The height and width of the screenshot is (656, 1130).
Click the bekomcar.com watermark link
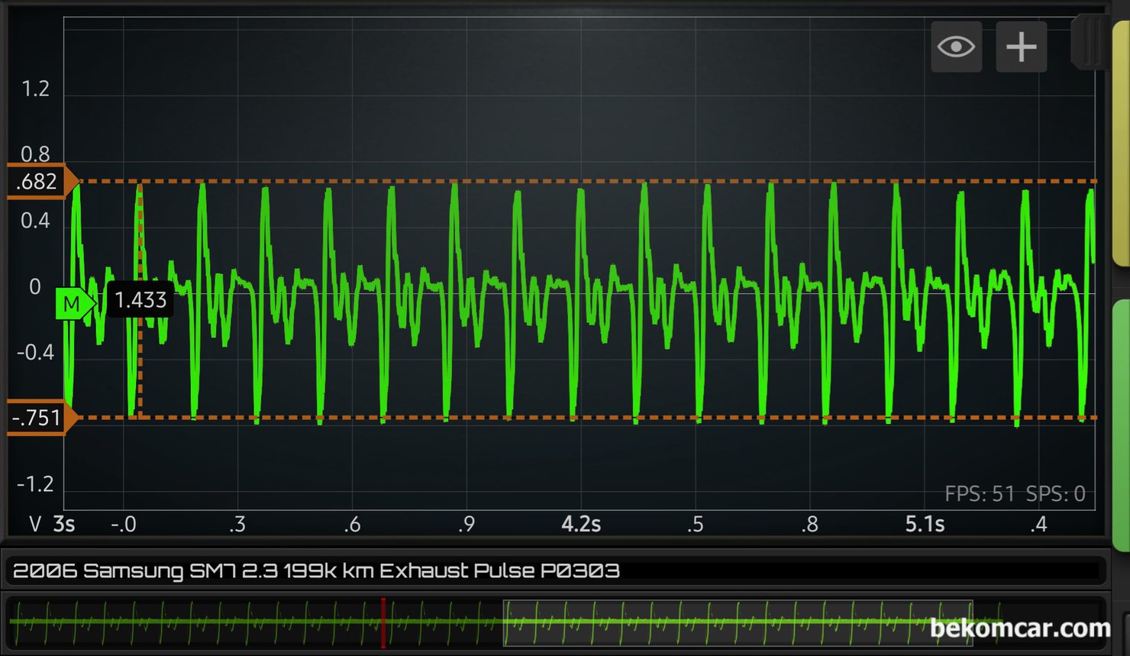click(1019, 629)
